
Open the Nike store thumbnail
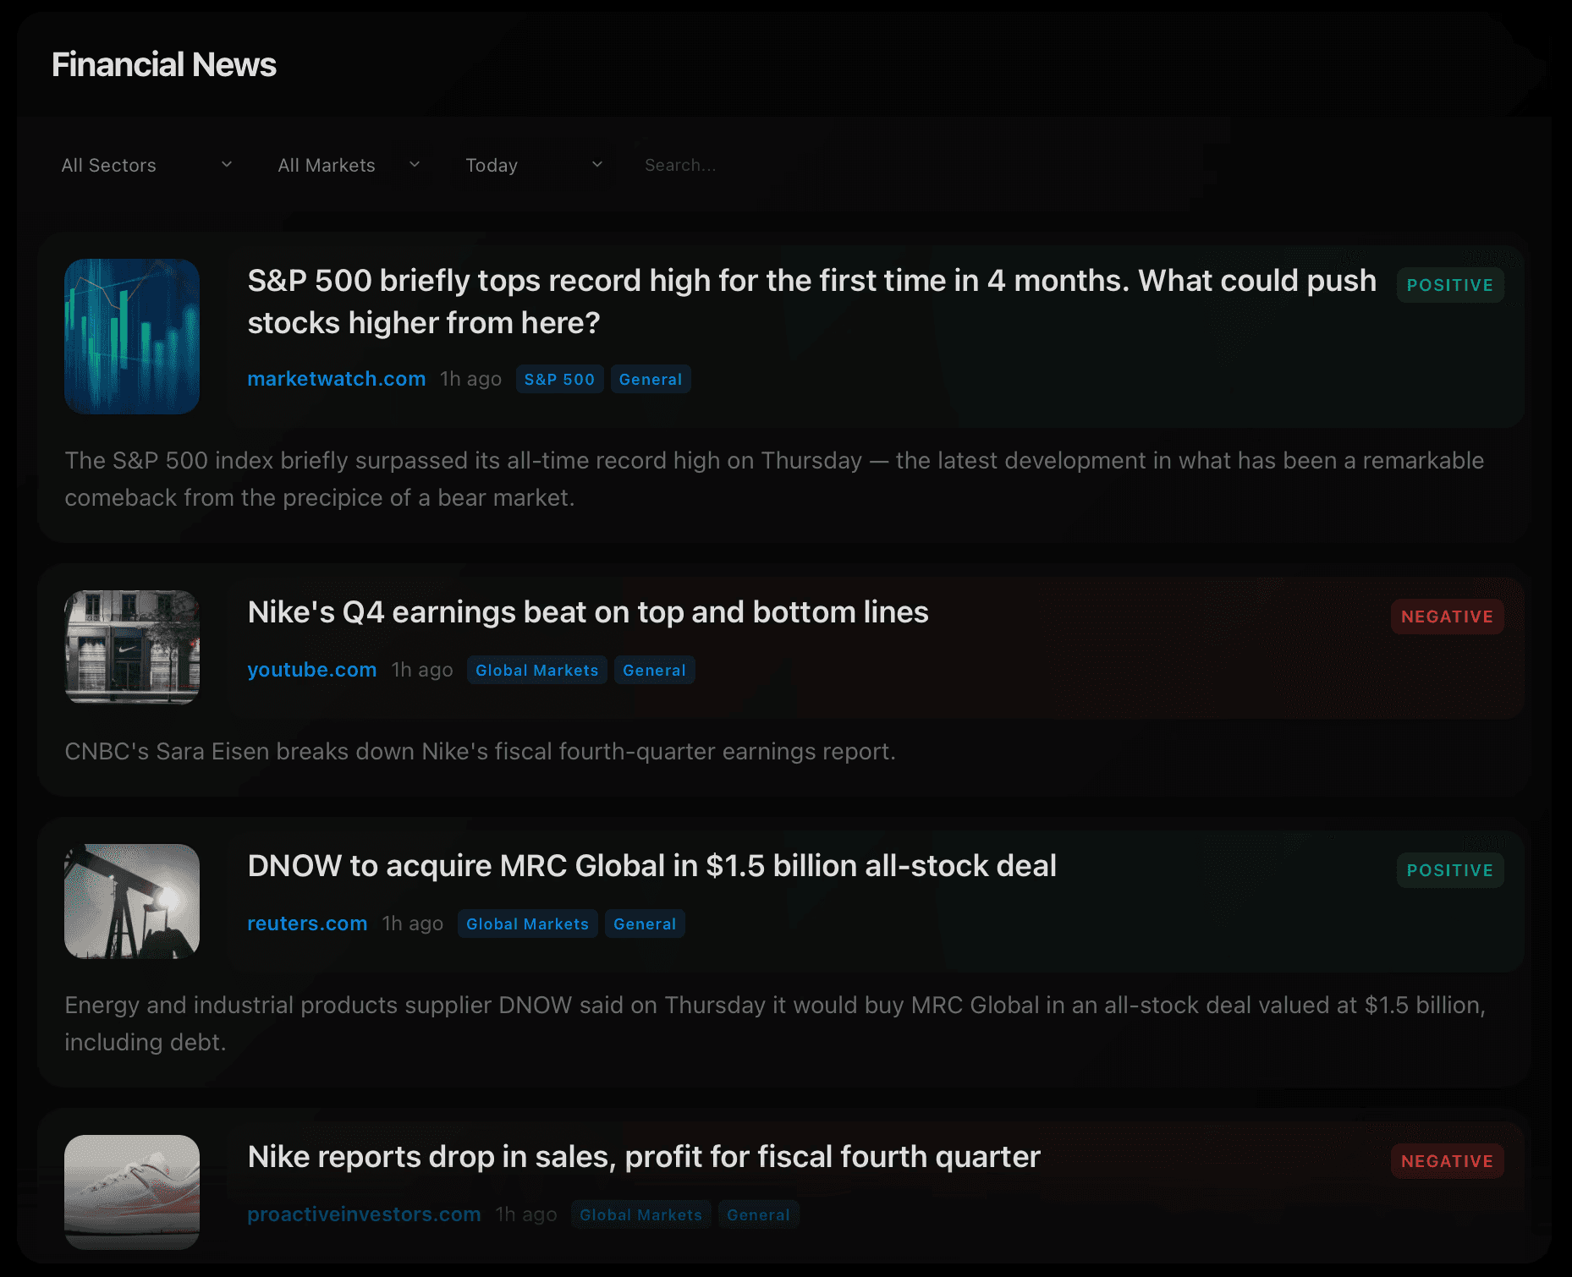[132, 647]
